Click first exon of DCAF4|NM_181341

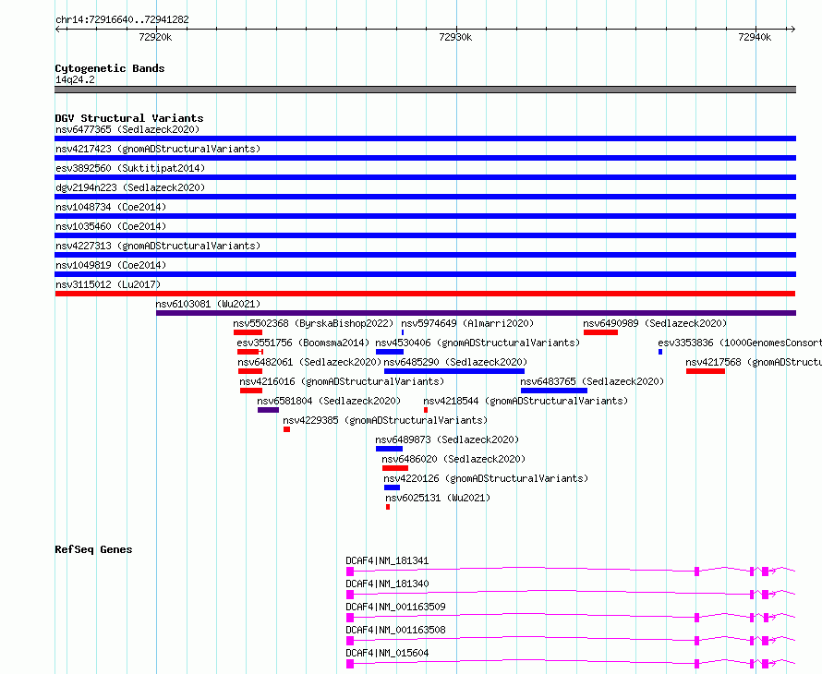coord(350,572)
